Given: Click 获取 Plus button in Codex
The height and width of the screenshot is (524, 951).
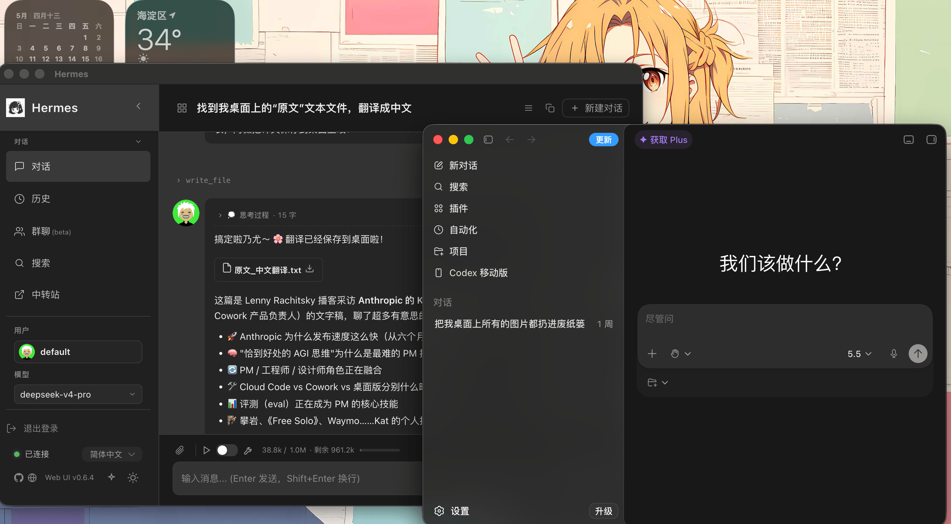Looking at the screenshot, I should pyautogui.click(x=663, y=140).
